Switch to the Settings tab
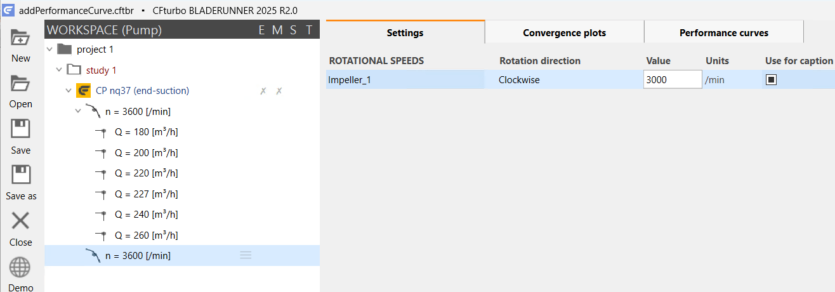 pyautogui.click(x=405, y=32)
